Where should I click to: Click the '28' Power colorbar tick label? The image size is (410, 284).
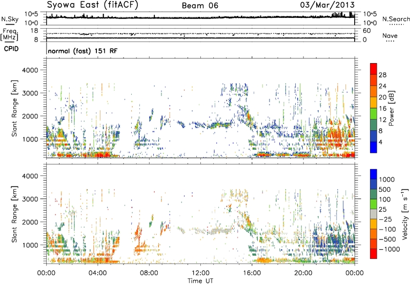point(382,75)
